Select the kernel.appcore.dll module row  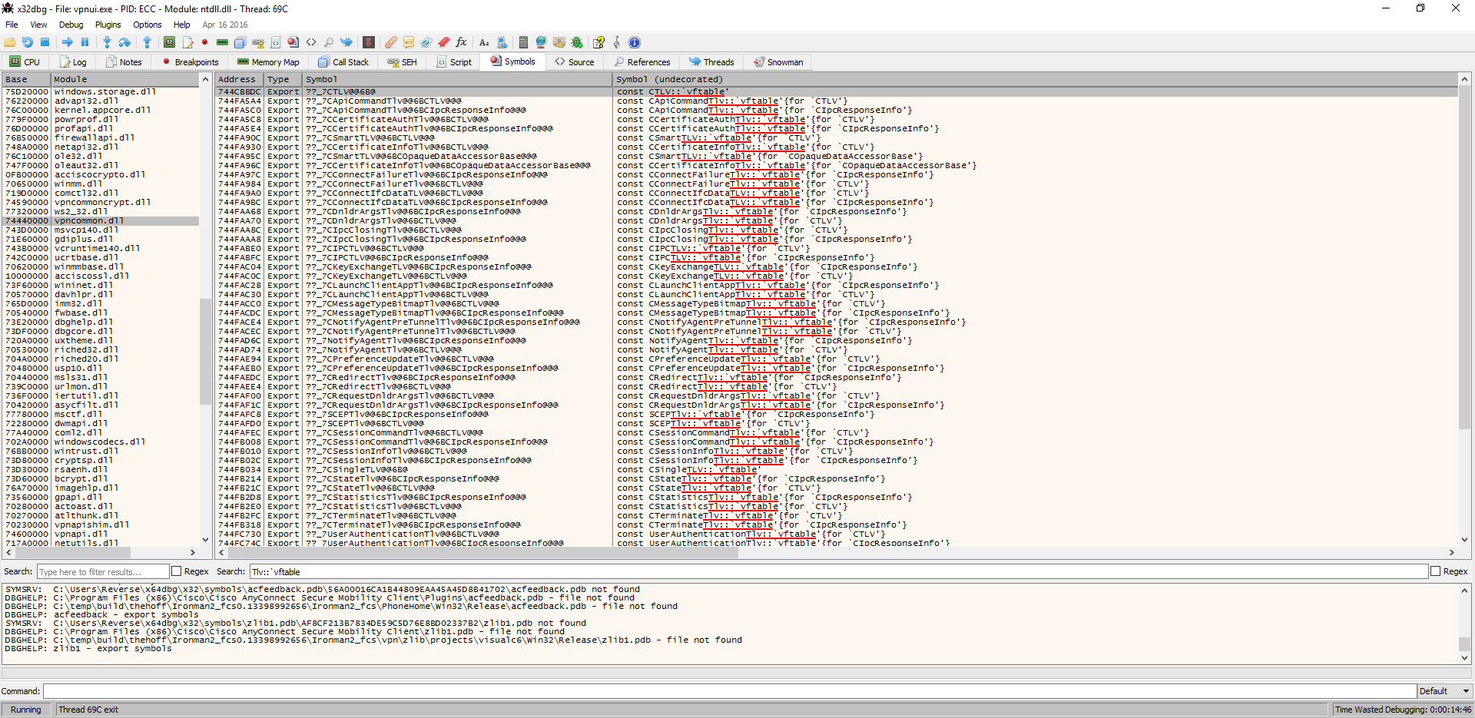(101, 110)
